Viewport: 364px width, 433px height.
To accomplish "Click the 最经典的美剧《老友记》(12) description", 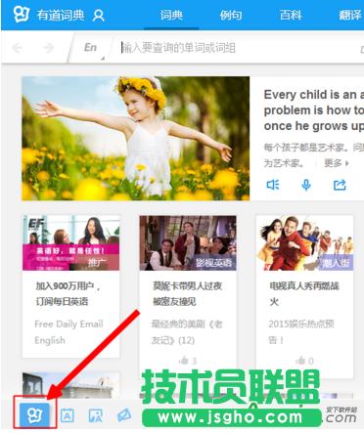I will pyautogui.click(x=187, y=332).
